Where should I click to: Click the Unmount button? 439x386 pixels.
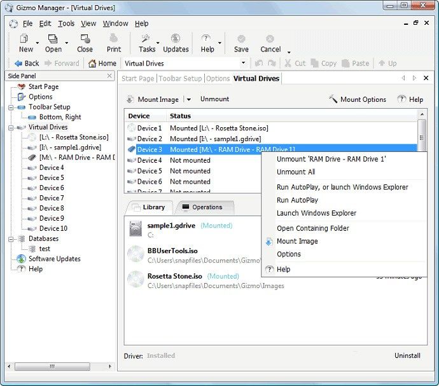[x=214, y=99]
